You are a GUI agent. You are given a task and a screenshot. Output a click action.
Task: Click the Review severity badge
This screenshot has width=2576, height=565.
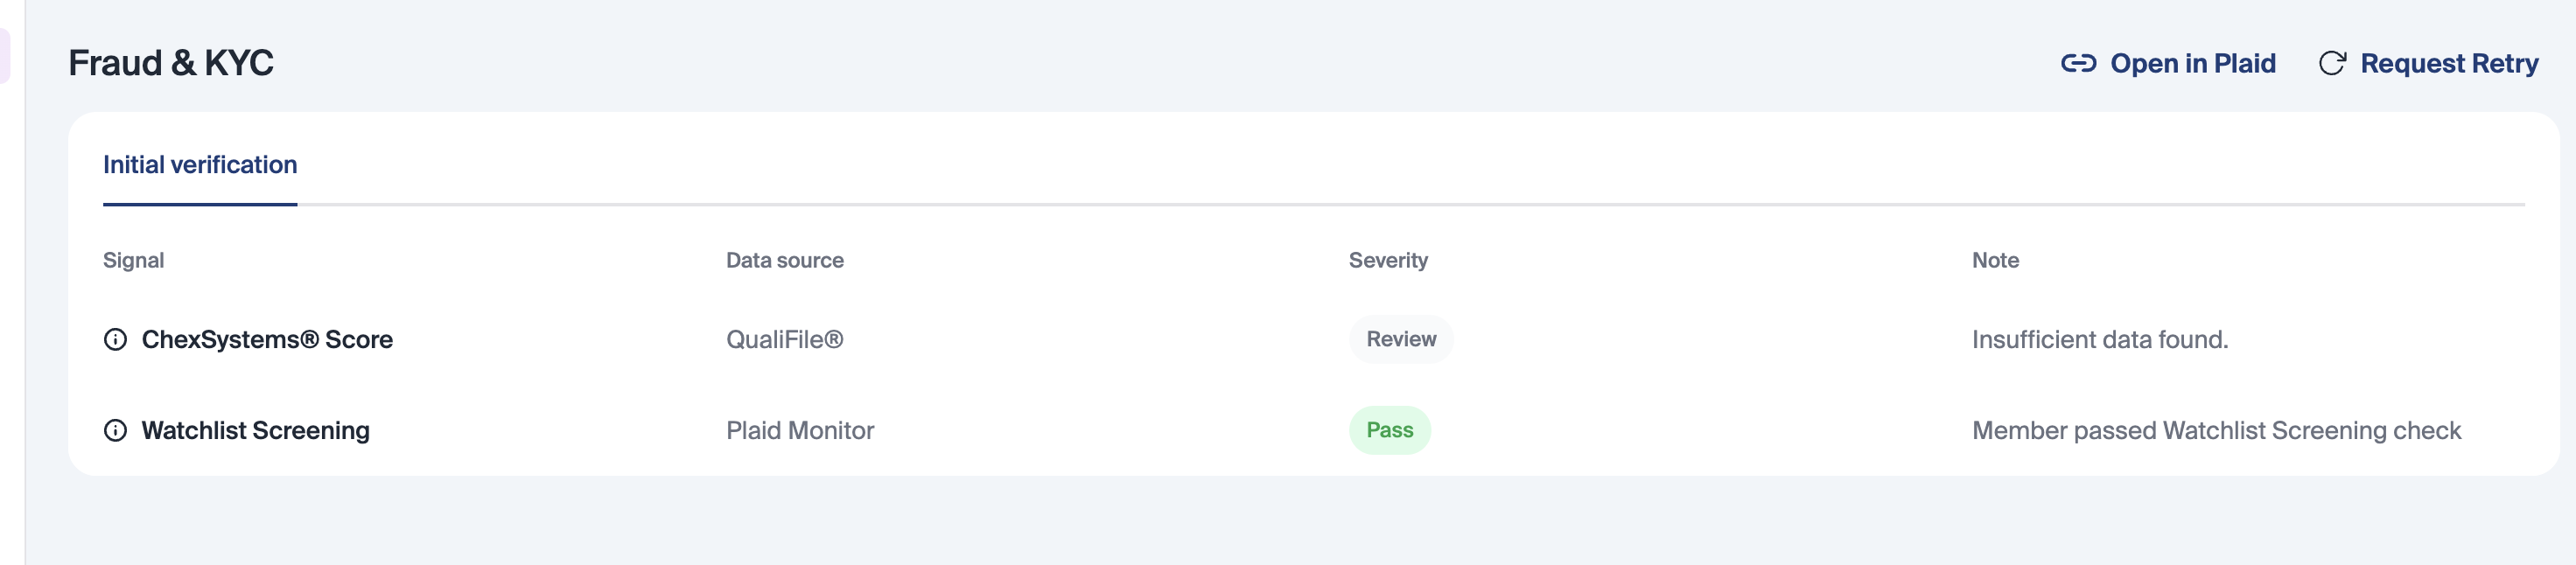1400,340
